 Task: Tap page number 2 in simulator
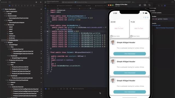[146, 17]
